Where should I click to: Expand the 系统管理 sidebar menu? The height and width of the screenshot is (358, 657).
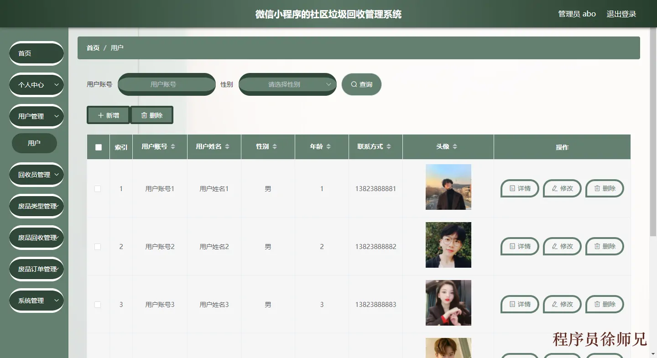click(x=36, y=301)
